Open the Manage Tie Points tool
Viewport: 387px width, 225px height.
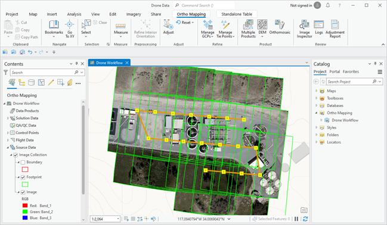click(x=225, y=29)
